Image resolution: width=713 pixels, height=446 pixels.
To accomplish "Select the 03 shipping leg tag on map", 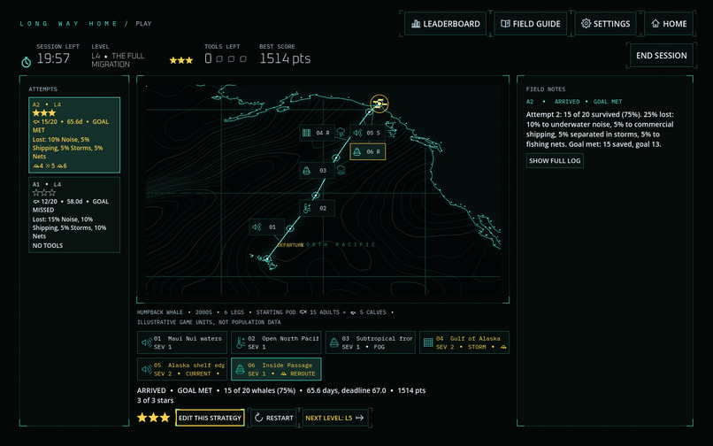I will pos(317,170).
